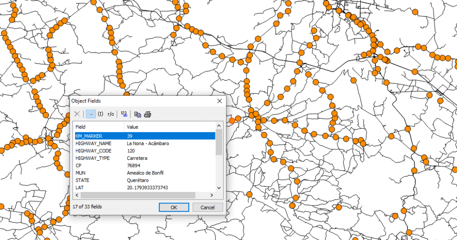Select the HIGHWAY_TYPE field row
The image size is (457, 240).
point(145,158)
